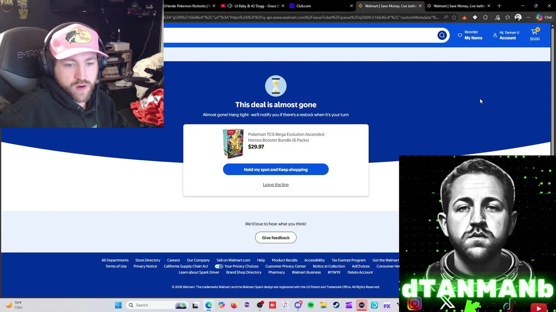Open All Departments footer link

tap(115, 260)
